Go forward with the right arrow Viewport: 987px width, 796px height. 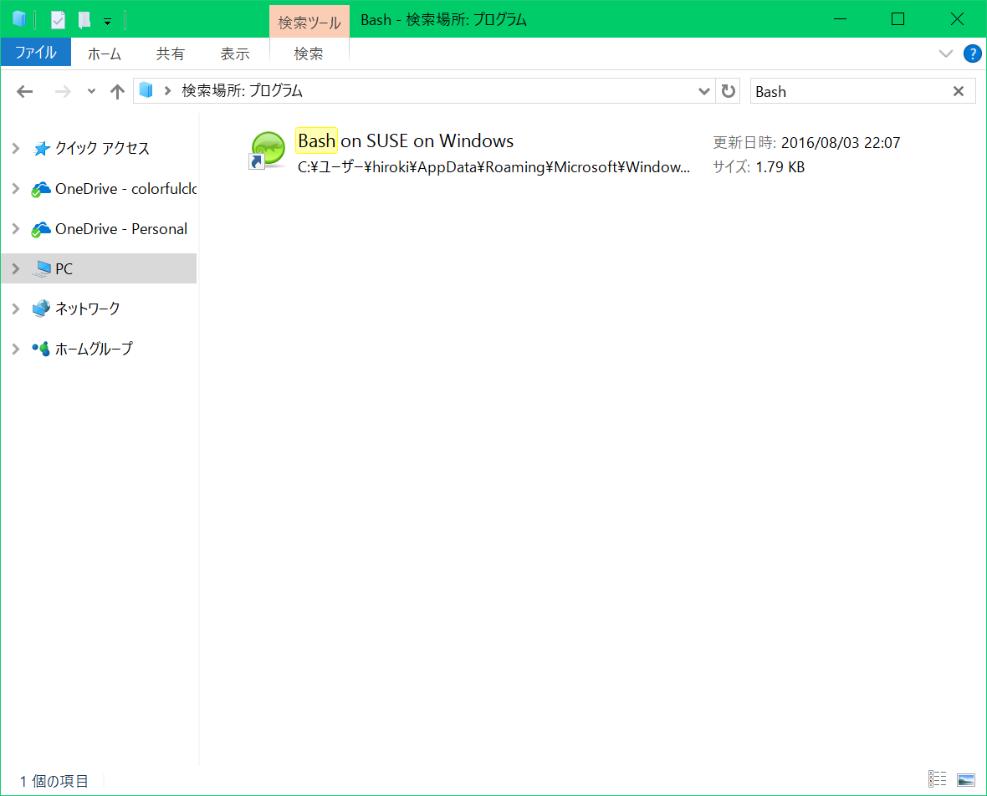point(63,92)
